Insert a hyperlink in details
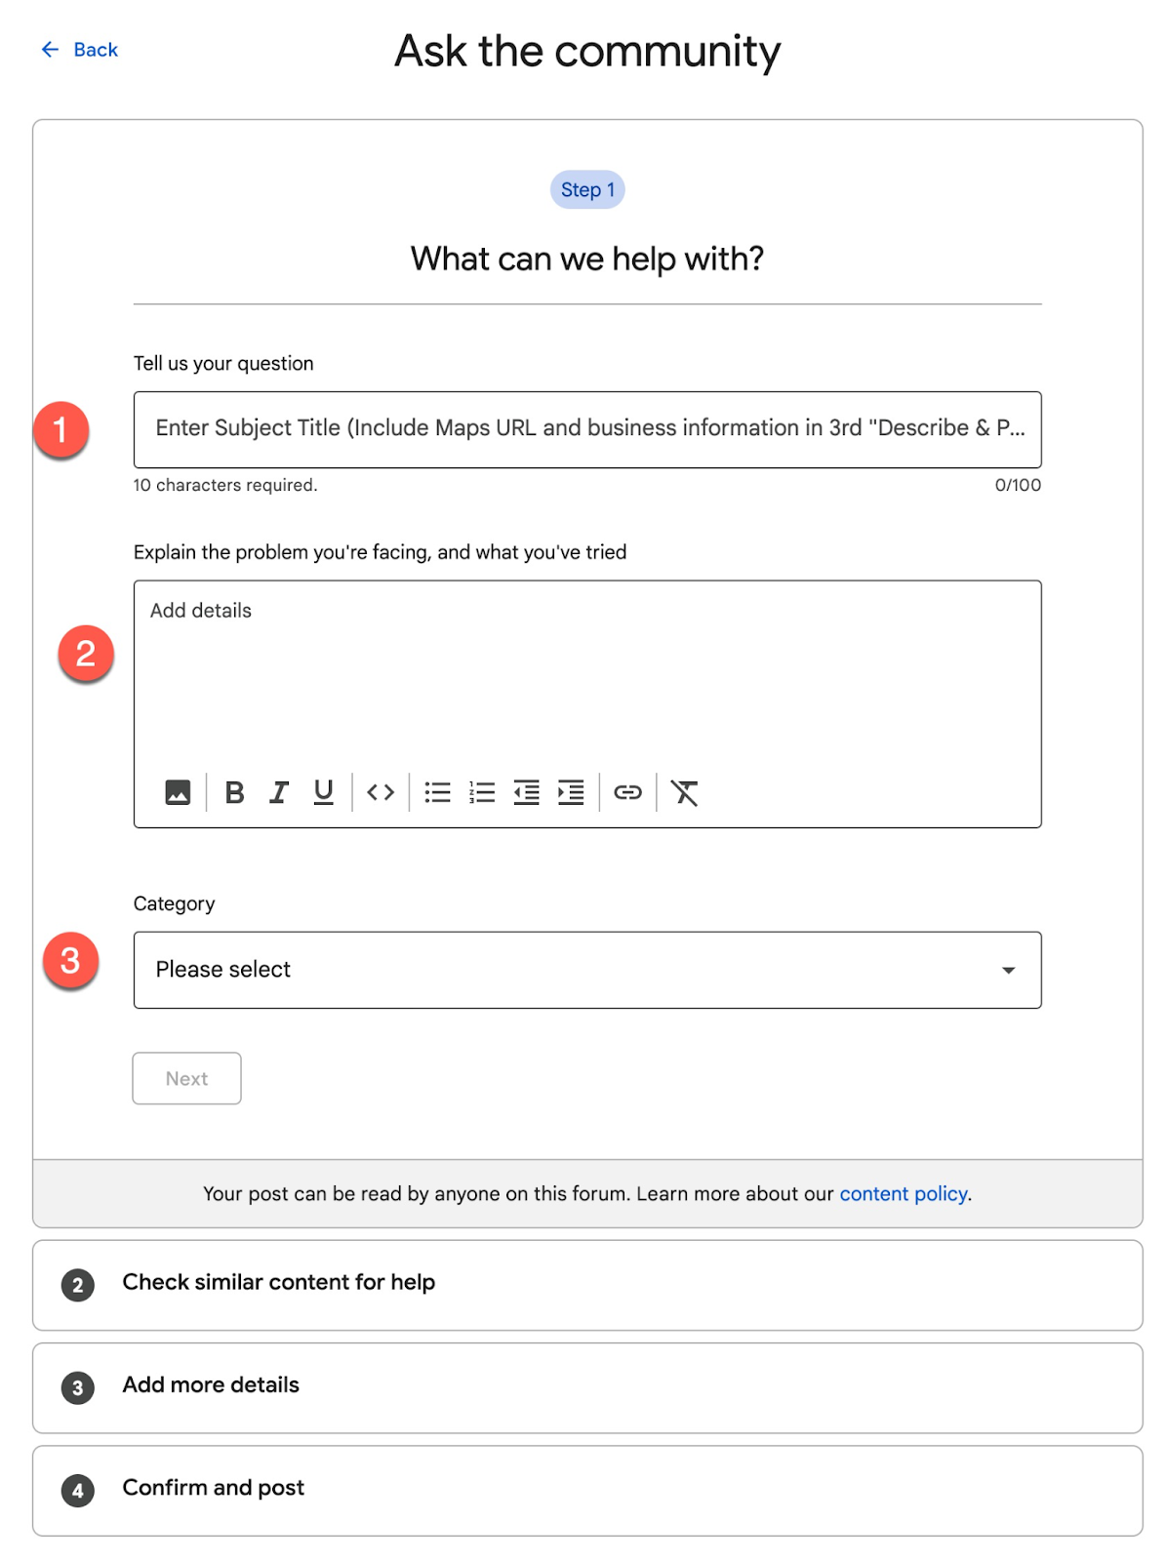The height and width of the screenshot is (1561, 1166). tap(627, 792)
